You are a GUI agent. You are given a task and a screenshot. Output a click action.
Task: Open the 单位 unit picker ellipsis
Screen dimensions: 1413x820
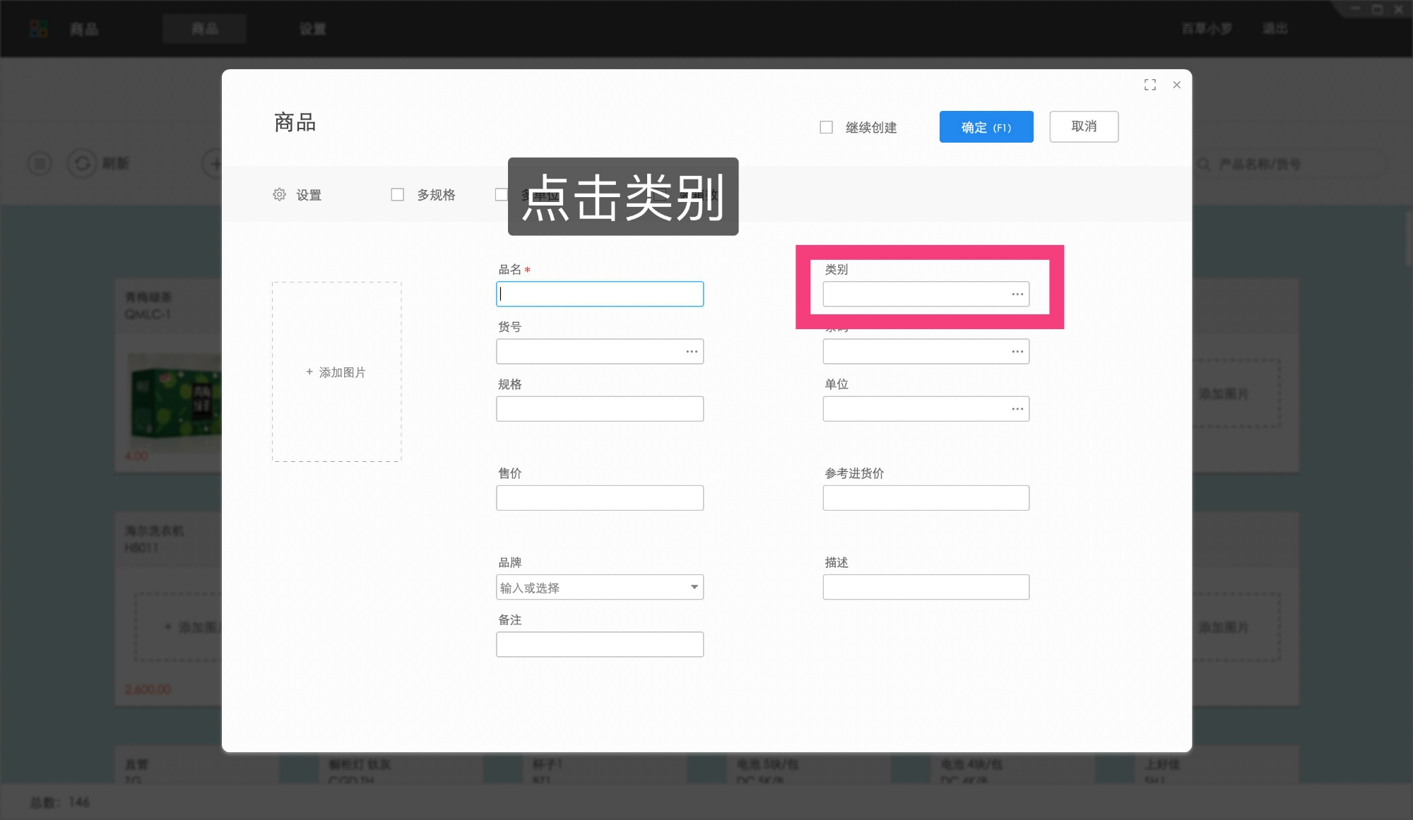(x=1017, y=408)
